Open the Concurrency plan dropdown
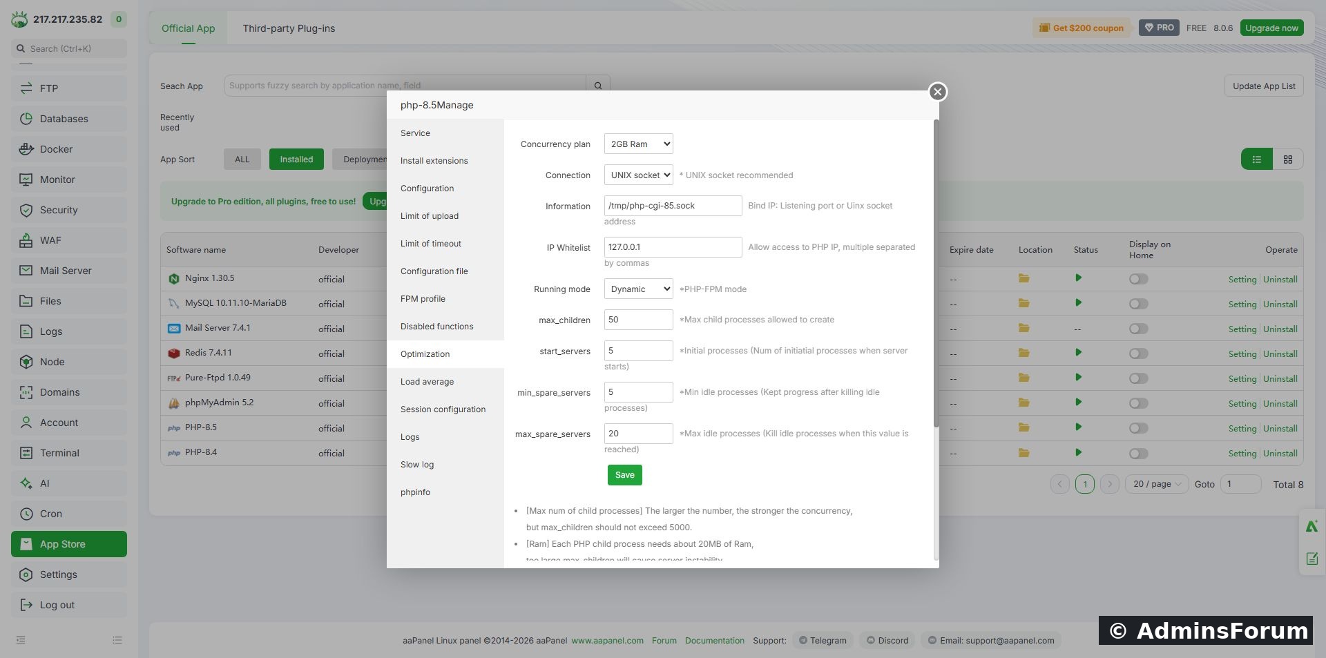Screen dimensions: 1326x658 pos(639,144)
